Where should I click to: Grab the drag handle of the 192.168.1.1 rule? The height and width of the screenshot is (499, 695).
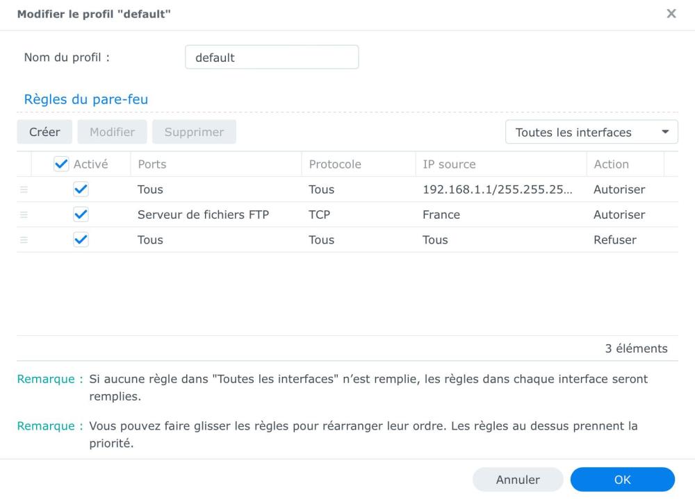(24, 189)
